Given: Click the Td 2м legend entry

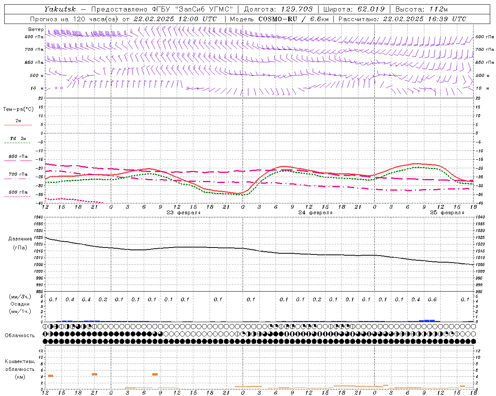Looking at the screenshot, I should [18, 138].
